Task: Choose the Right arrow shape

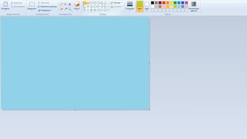Action: coord(98,7)
